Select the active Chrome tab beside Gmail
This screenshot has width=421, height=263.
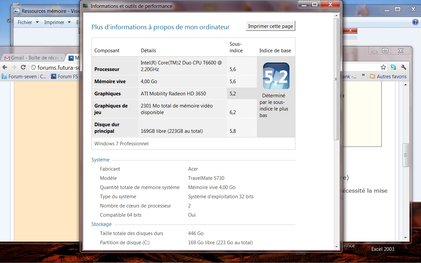[x=73, y=58]
